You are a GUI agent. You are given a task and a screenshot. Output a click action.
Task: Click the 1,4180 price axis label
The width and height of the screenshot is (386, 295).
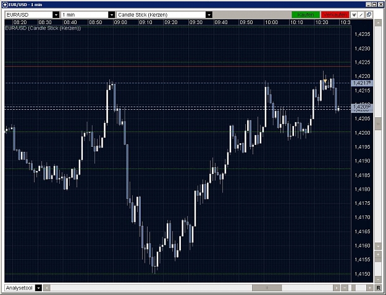363,189
